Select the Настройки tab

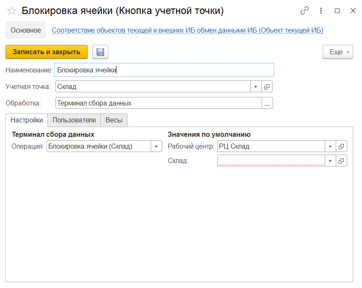pyautogui.click(x=27, y=120)
